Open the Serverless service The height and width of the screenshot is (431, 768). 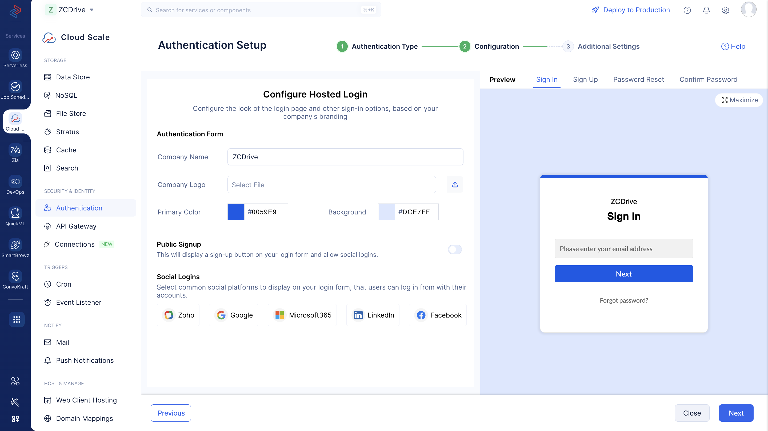[x=15, y=58]
